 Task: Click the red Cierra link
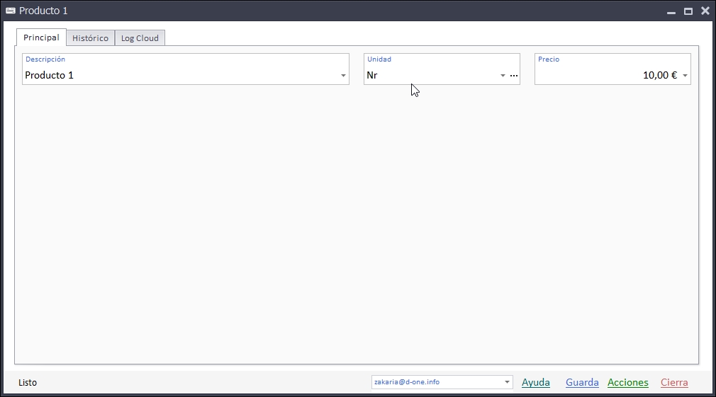[x=674, y=382]
